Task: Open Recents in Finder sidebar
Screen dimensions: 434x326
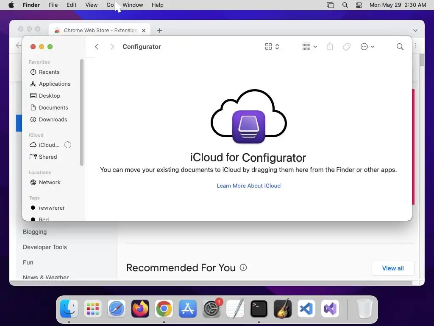Action: point(49,72)
